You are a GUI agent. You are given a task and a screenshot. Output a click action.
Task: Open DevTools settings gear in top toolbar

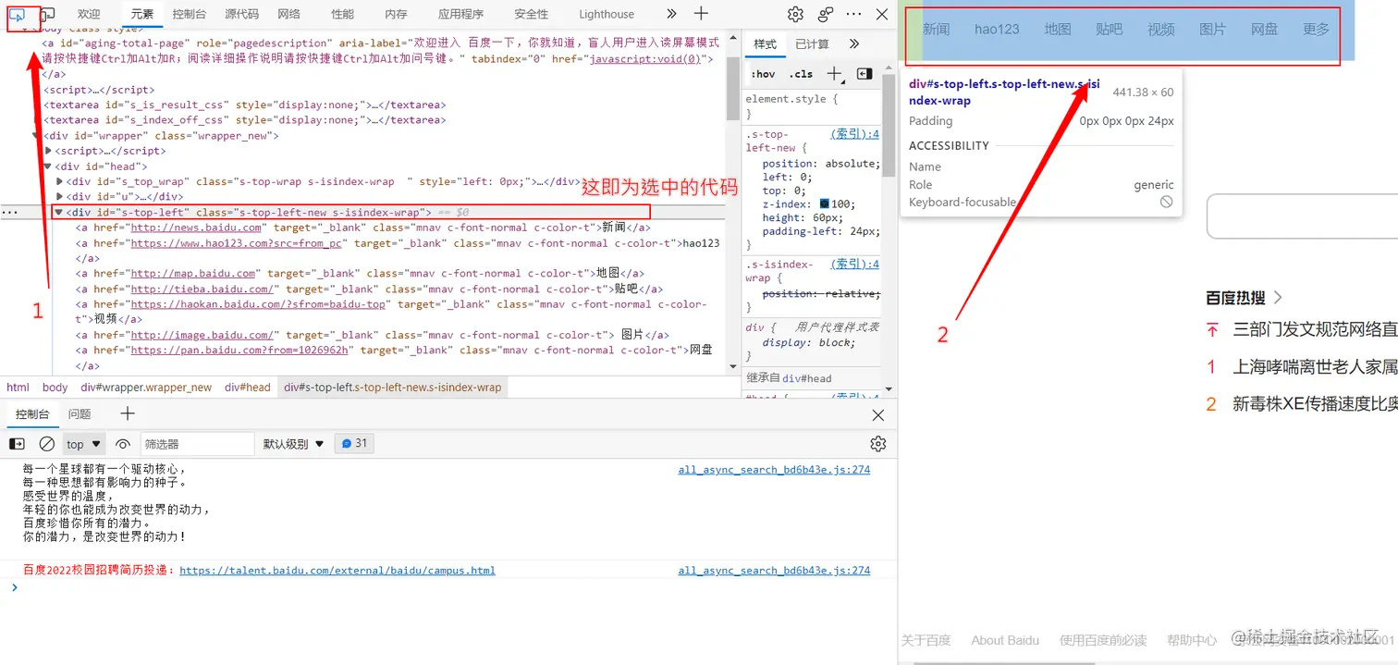pos(795,14)
